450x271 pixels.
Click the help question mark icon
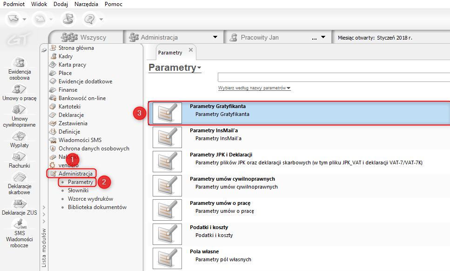tap(89, 19)
